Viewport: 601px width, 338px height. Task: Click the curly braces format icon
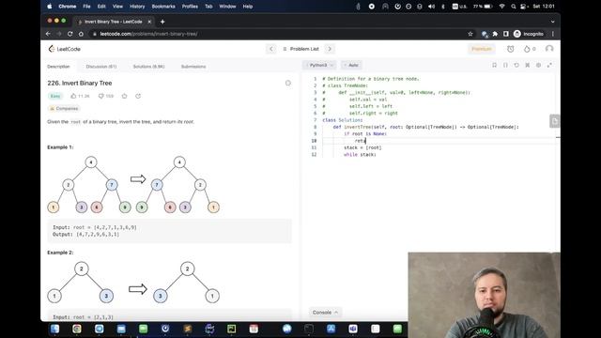click(x=505, y=65)
